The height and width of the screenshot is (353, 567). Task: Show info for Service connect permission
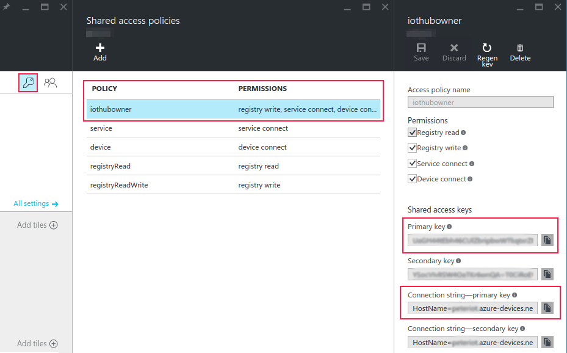pos(472,164)
